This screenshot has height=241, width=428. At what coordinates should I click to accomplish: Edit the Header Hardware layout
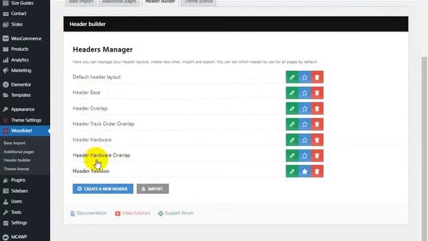[292, 140]
